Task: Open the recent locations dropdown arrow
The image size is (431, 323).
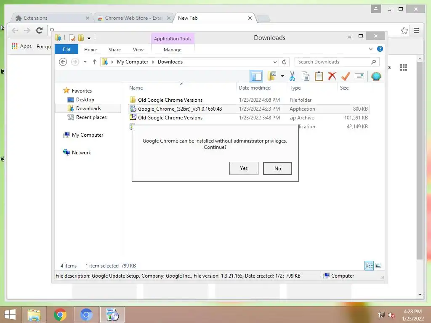Action: point(85,62)
